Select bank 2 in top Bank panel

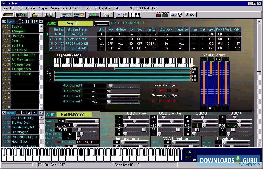pos(23,21)
